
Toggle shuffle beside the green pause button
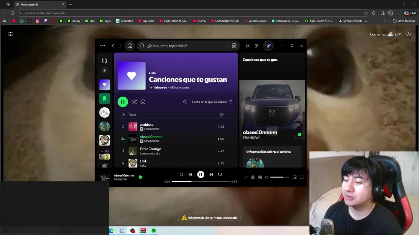tap(134, 102)
